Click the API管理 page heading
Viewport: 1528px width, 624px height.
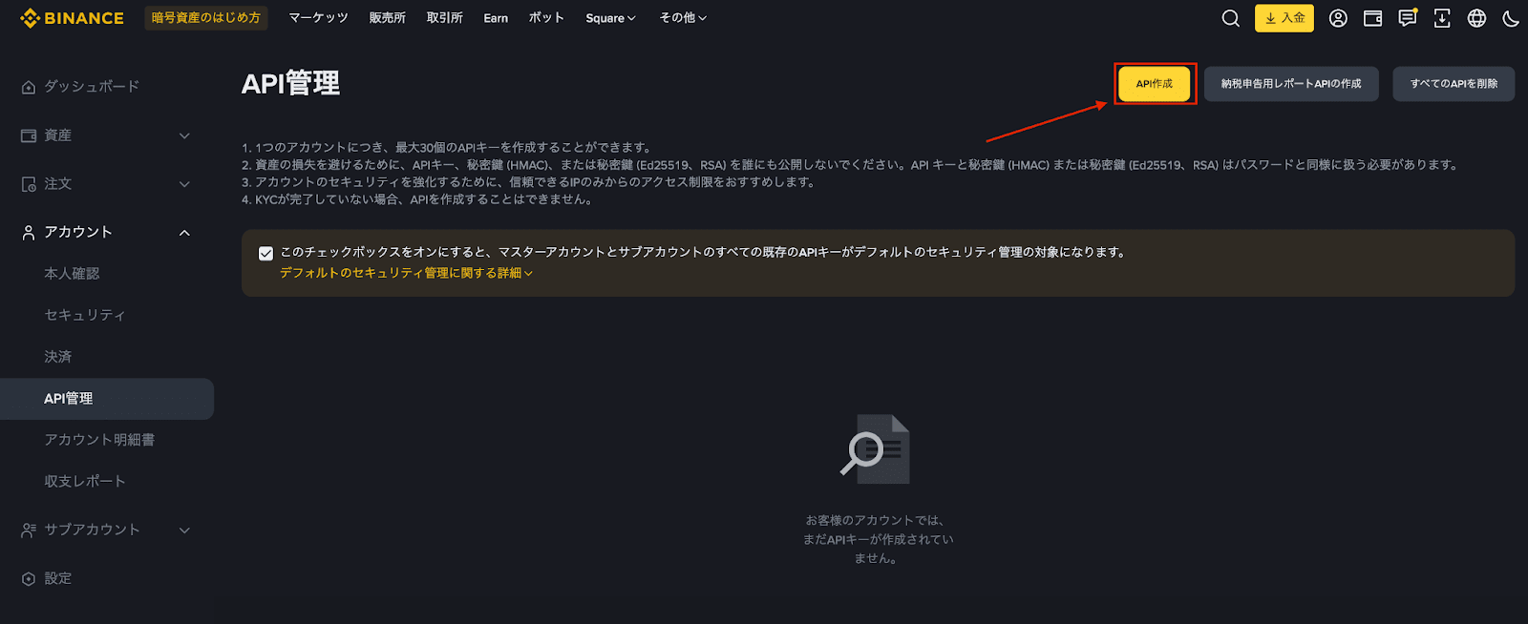tap(290, 84)
